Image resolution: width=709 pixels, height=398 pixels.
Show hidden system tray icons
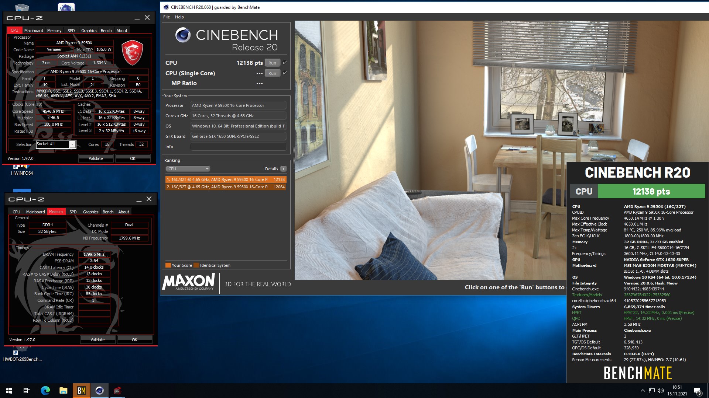643,391
